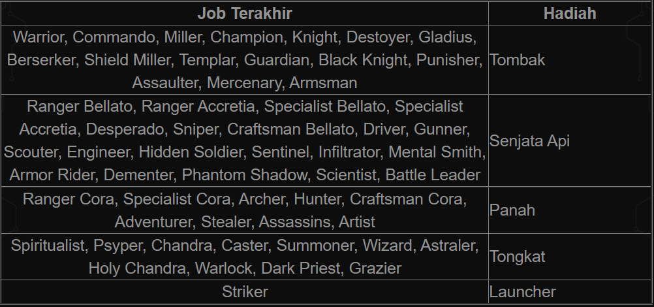Click the Job Terakhir column header

245,13
